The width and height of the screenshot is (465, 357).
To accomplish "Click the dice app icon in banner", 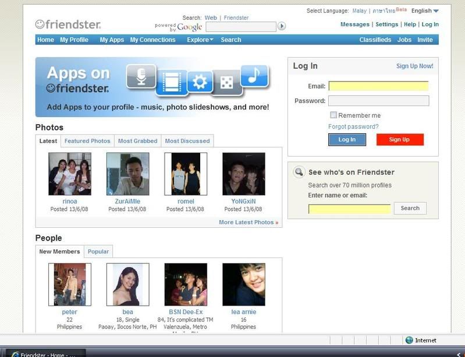I will (x=226, y=82).
